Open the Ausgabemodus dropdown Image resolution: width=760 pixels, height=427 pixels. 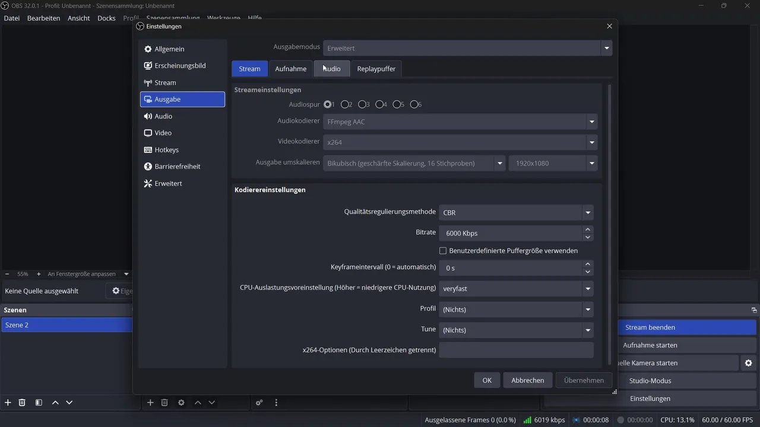467,48
